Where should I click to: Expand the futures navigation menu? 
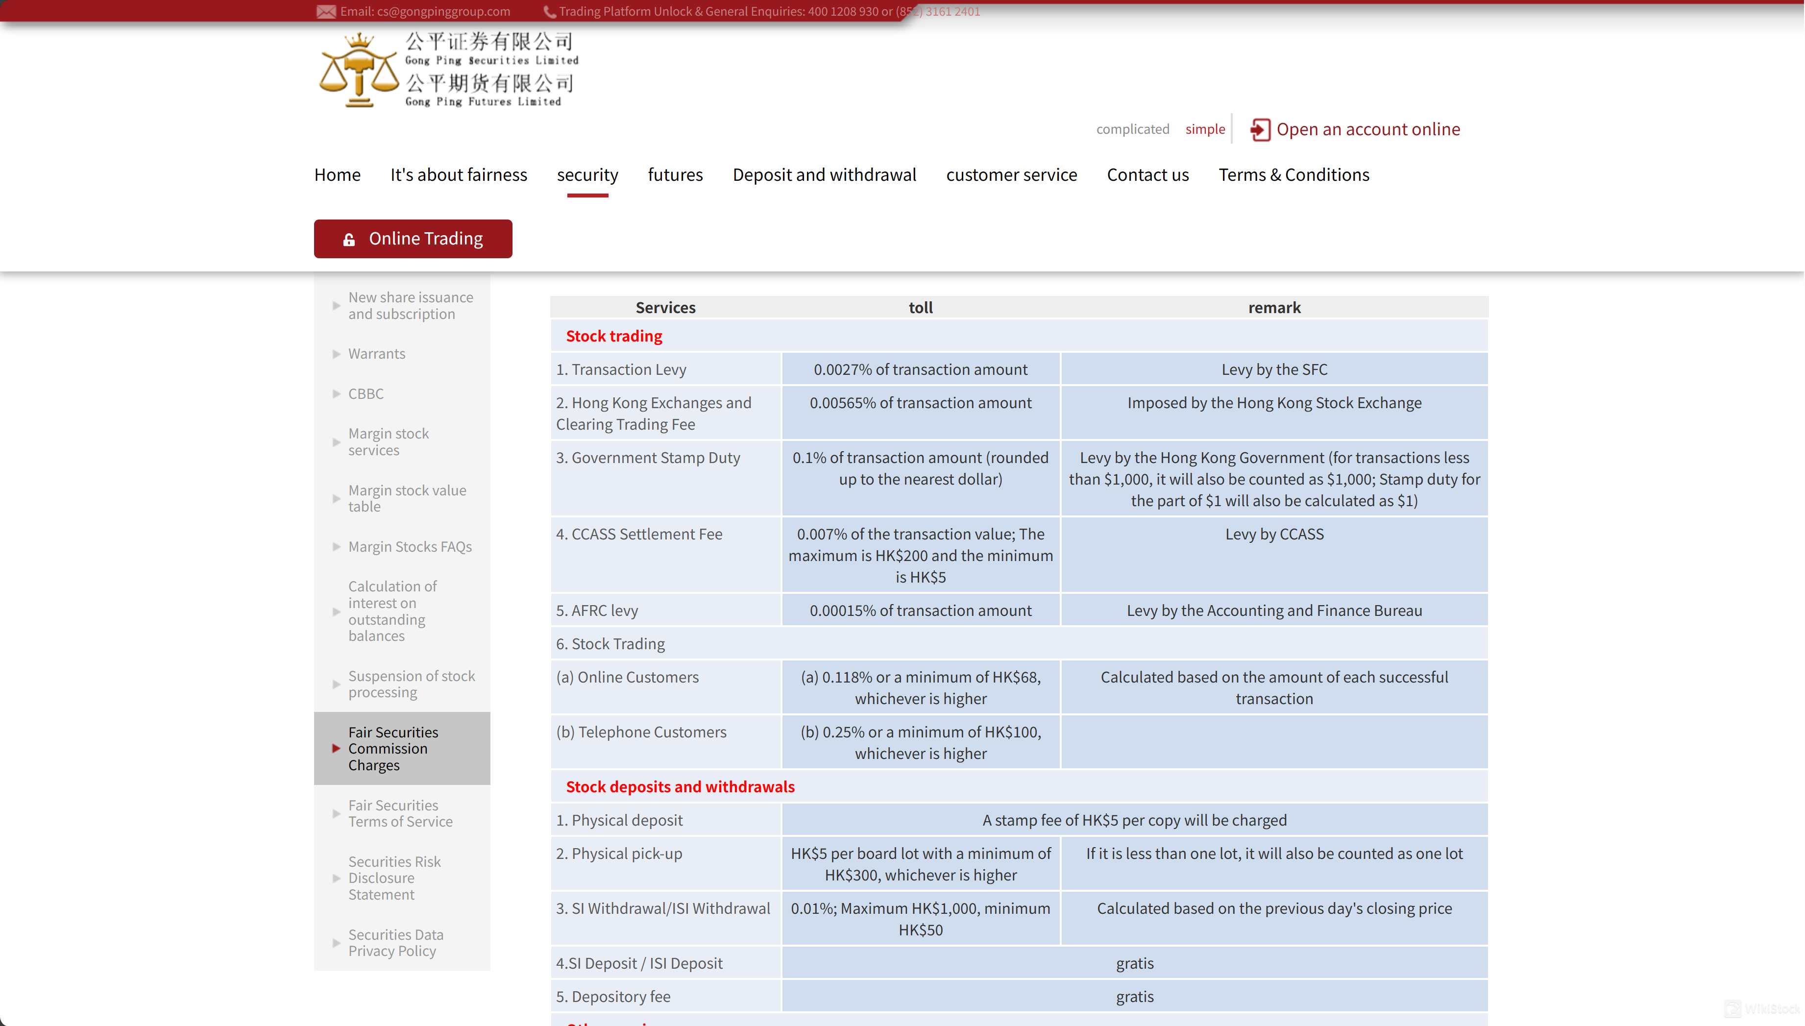(675, 175)
